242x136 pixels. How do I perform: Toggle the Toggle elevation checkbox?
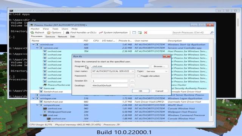coord(139,76)
